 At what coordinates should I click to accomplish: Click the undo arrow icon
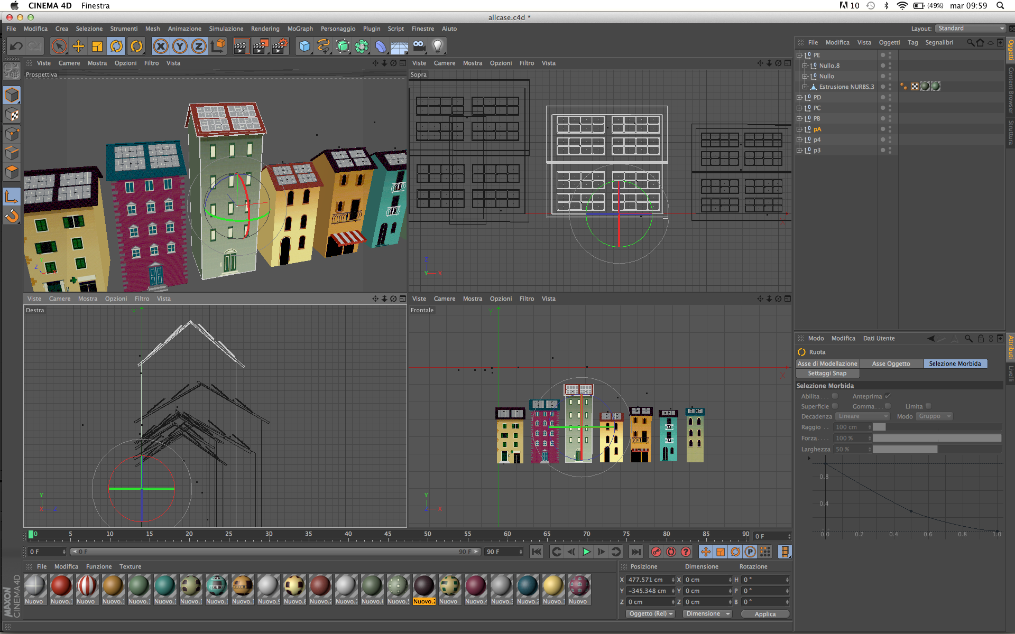pyautogui.click(x=16, y=46)
